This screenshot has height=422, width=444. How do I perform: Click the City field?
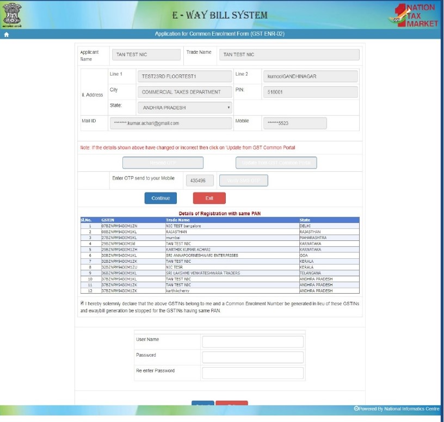(184, 92)
